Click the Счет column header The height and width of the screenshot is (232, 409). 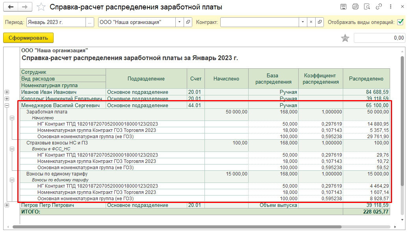click(x=195, y=79)
